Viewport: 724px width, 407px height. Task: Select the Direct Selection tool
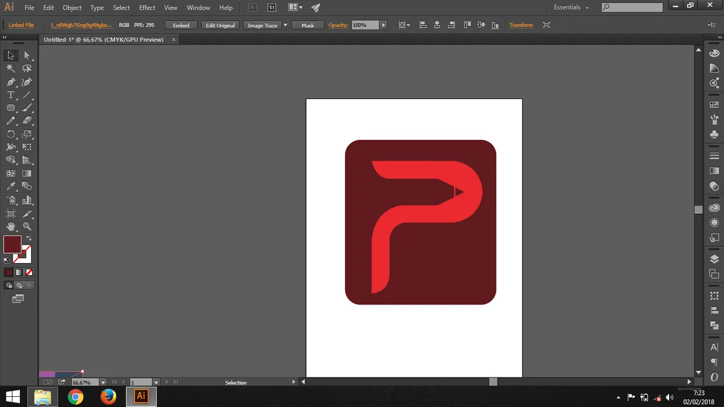27,55
